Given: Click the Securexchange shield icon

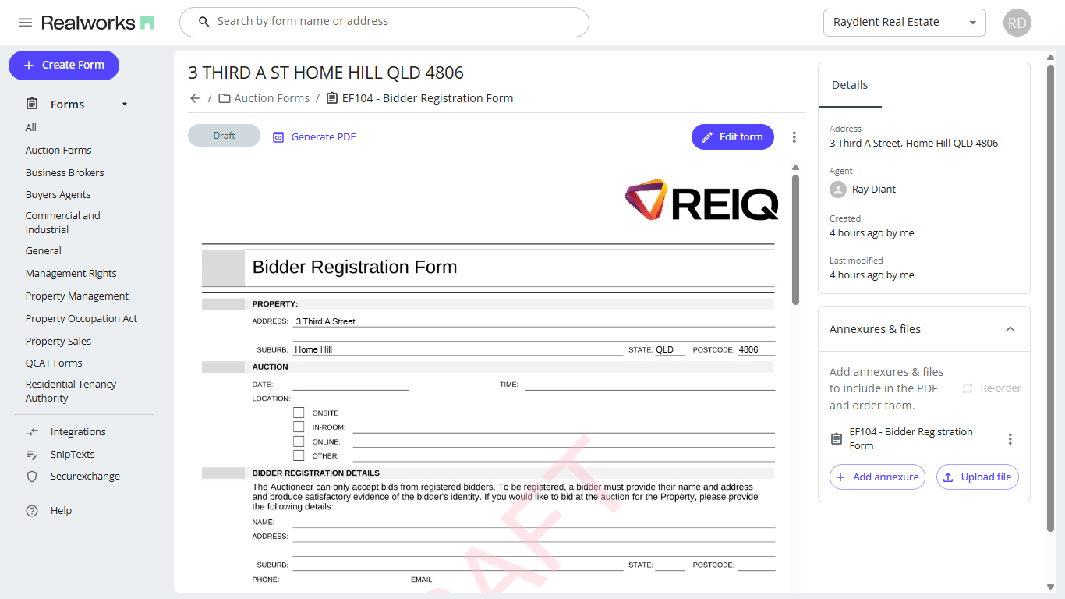Looking at the screenshot, I should coord(32,477).
